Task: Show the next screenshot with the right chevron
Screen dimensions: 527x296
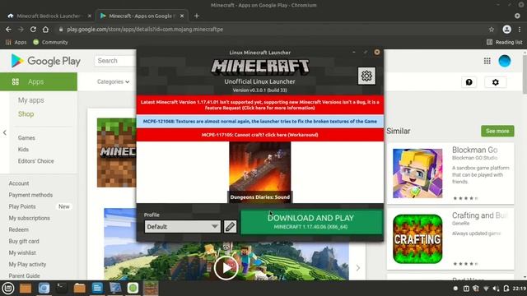Action: tap(358, 268)
